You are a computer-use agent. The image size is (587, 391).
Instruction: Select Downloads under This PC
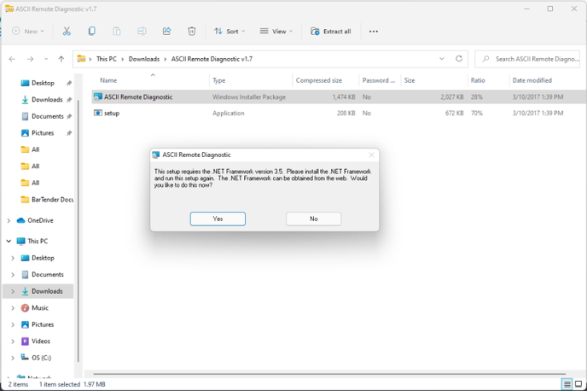click(47, 291)
